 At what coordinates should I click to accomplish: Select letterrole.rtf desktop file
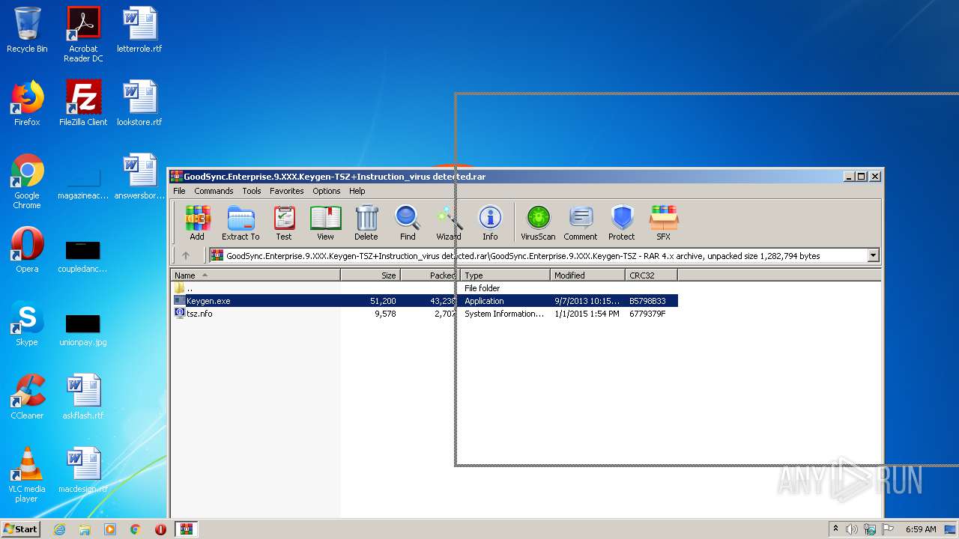(139, 31)
